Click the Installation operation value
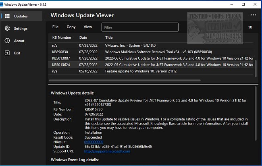 click(x=93, y=133)
